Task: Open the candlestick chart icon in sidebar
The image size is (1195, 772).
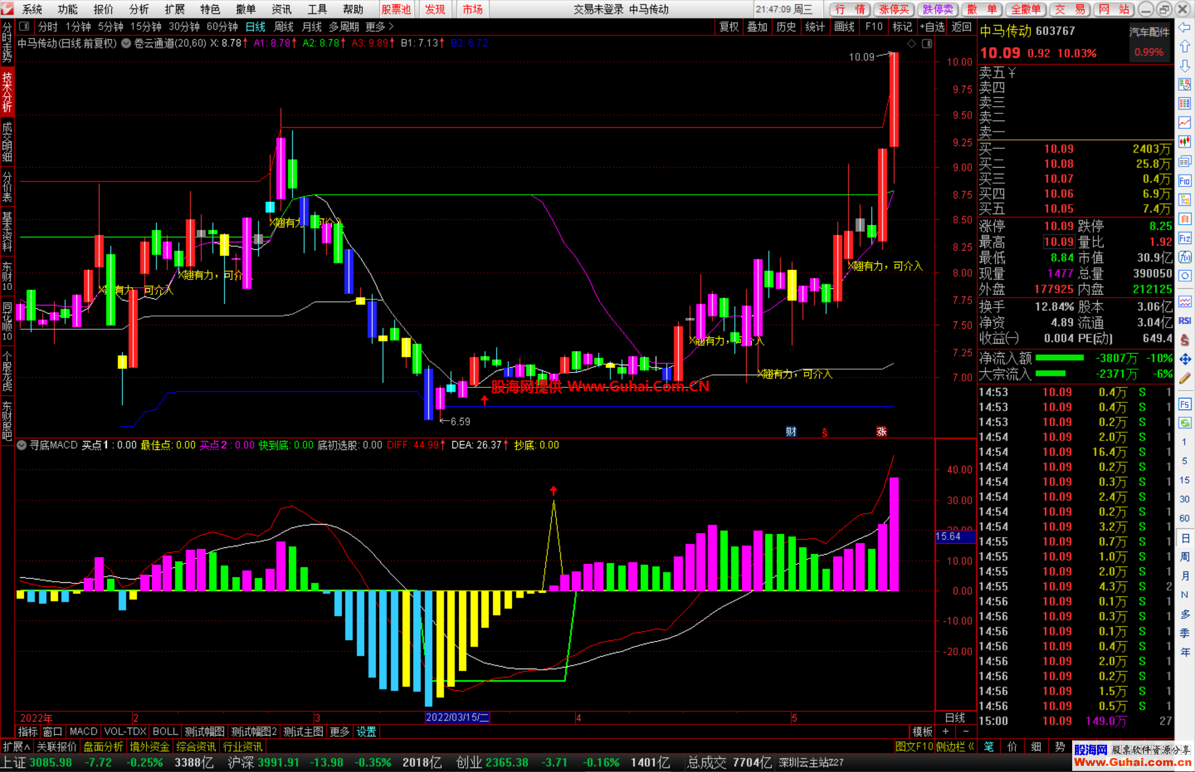Action: (1184, 142)
